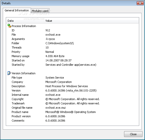The width and height of the screenshot is (145, 140).
Task: Click the Version Information document icon
Action: point(9,73)
